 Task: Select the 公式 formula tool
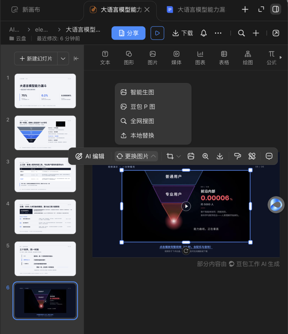271,58
